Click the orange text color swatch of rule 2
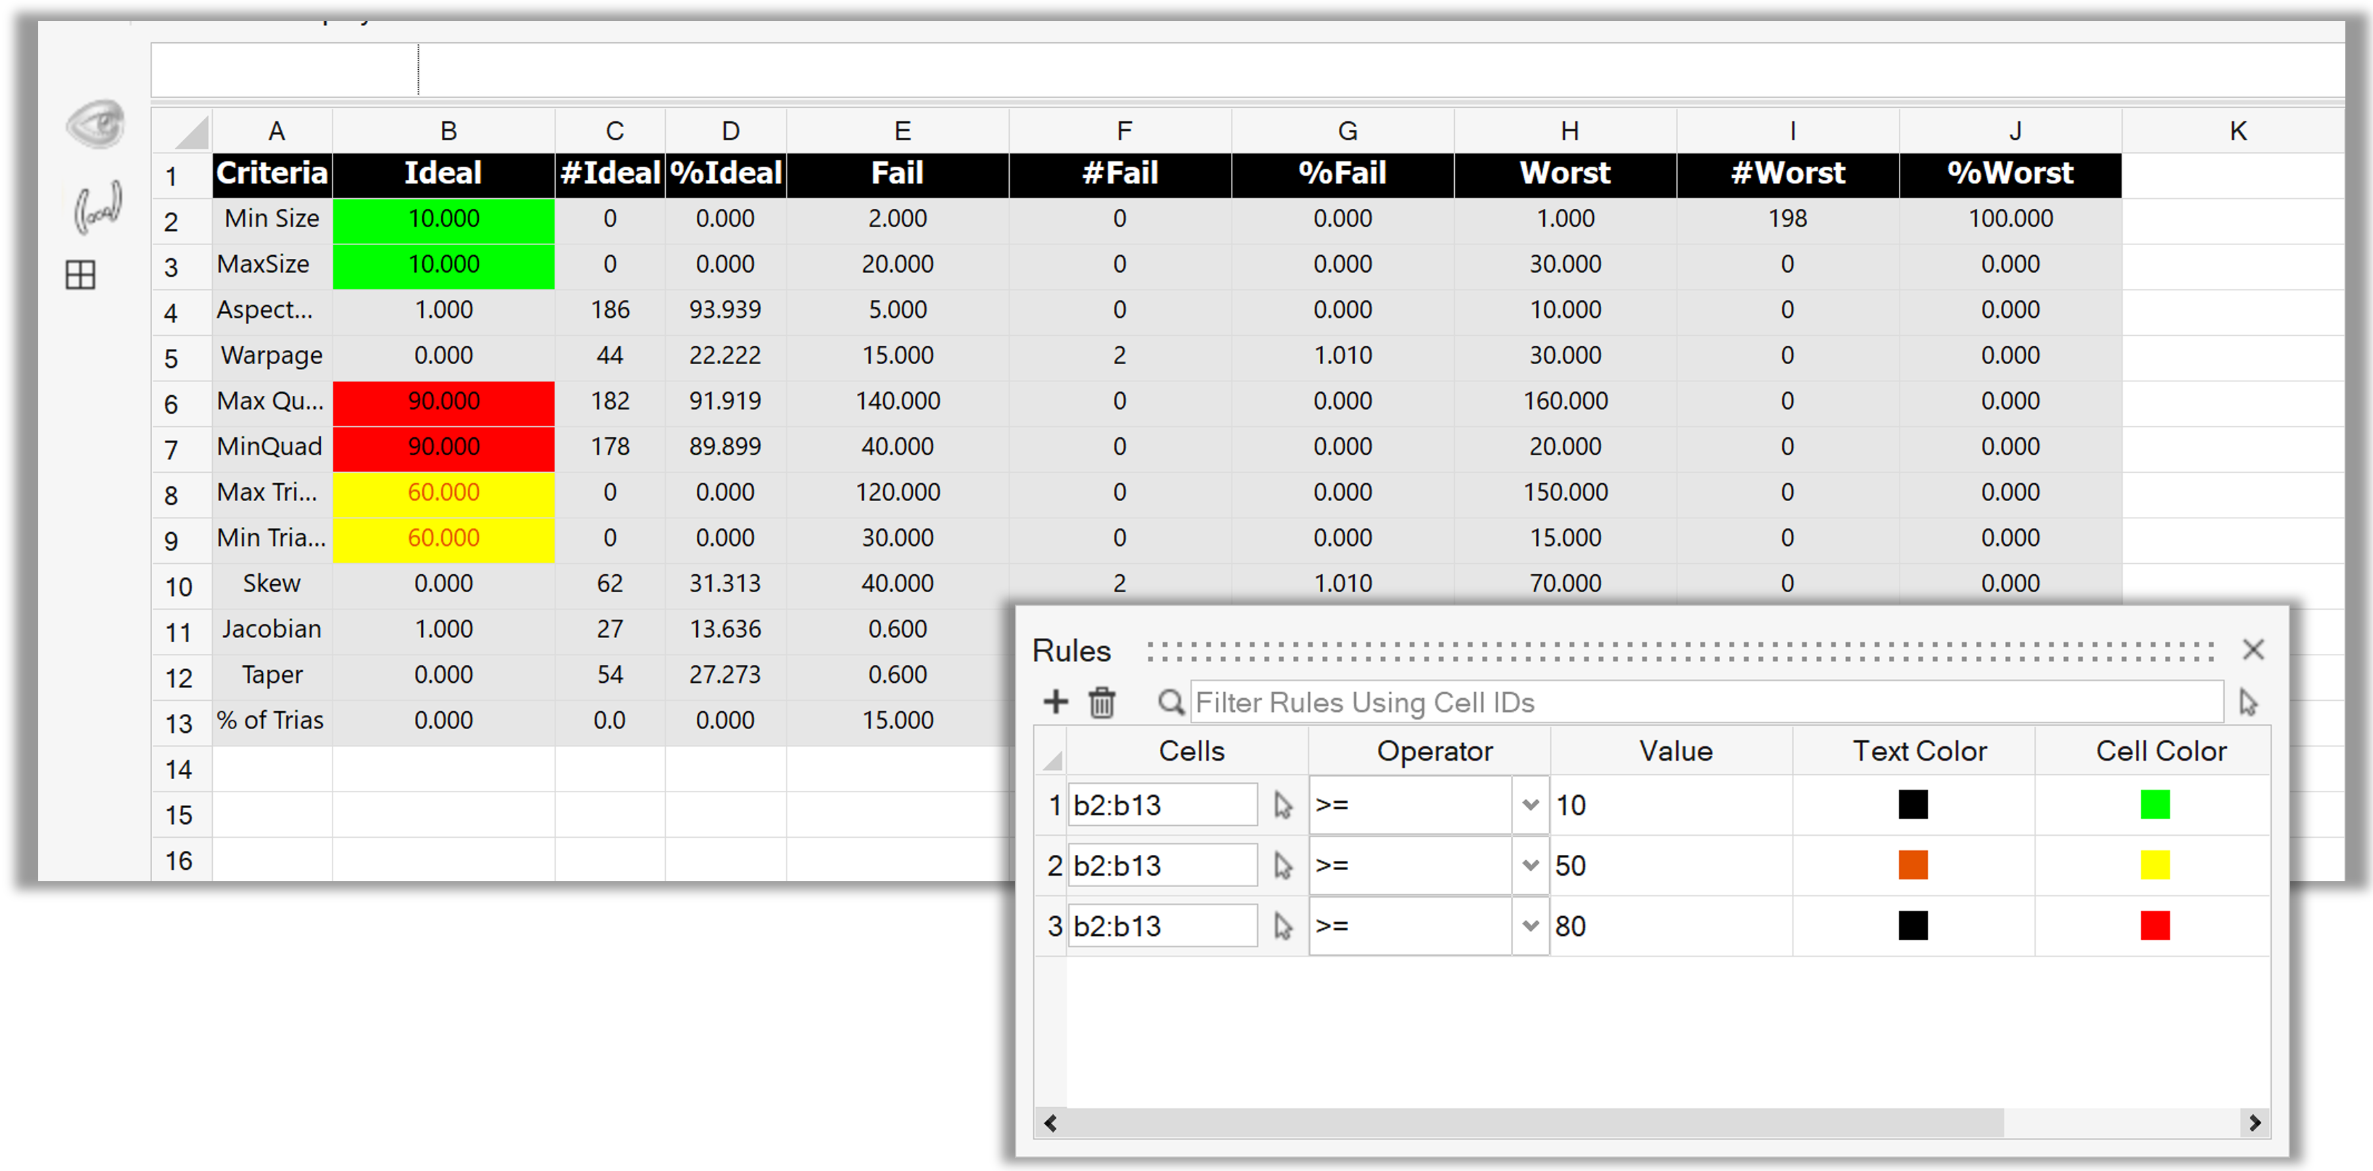 click(x=1913, y=865)
